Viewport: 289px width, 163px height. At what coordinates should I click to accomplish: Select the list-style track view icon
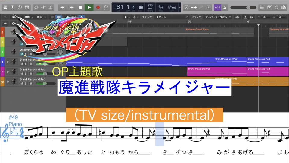[x=59, y=17]
